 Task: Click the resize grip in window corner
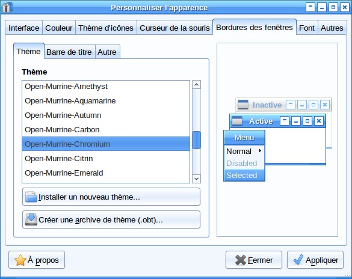pos(348,273)
